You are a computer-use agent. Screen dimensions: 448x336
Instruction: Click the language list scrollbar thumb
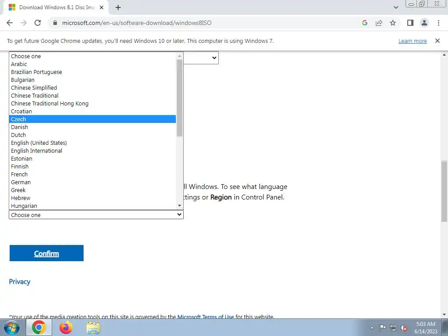coord(179,98)
